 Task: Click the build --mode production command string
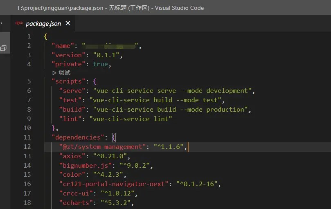point(170,110)
